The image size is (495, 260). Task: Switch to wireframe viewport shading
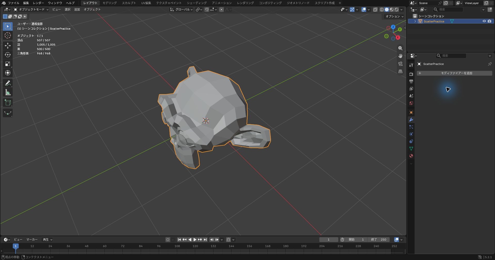tap(382, 10)
